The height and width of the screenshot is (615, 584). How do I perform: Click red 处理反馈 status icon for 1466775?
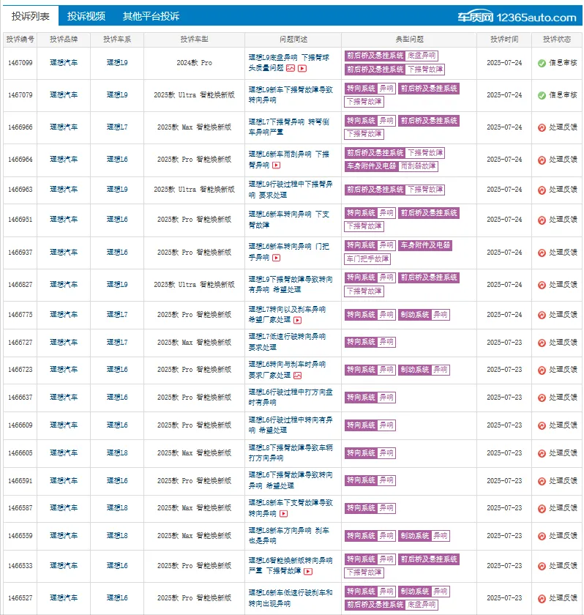[x=542, y=315]
